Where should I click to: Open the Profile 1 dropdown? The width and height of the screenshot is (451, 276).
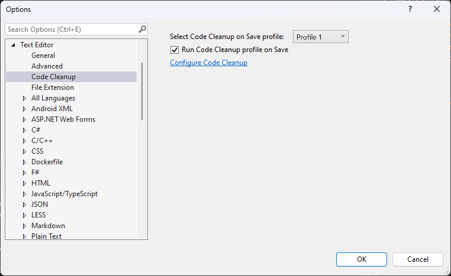pyautogui.click(x=320, y=37)
